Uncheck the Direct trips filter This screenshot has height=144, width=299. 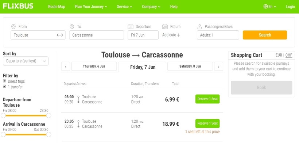coord(5,81)
